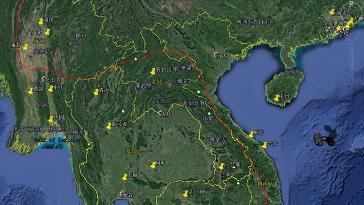Click the look-around joystick ring
The image size is (364, 205).
point(351,13)
